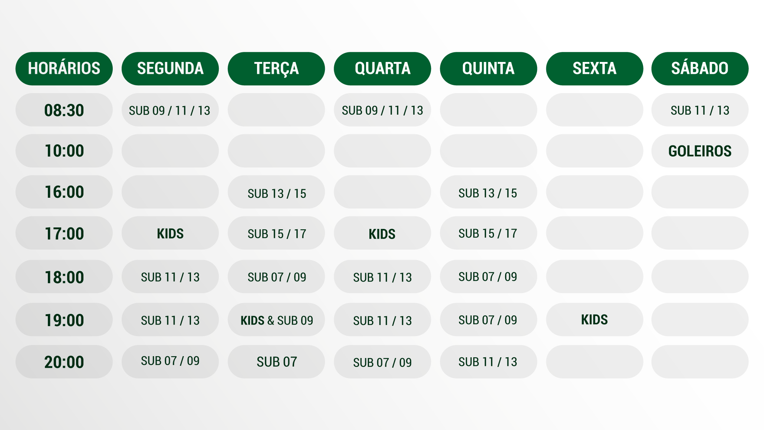This screenshot has width=764, height=430.
Task: Select the KIDS & SUB 09 session
Action: pyautogui.click(x=276, y=320)
